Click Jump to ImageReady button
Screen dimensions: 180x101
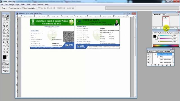pyautogui.click(x=6, y=71)
